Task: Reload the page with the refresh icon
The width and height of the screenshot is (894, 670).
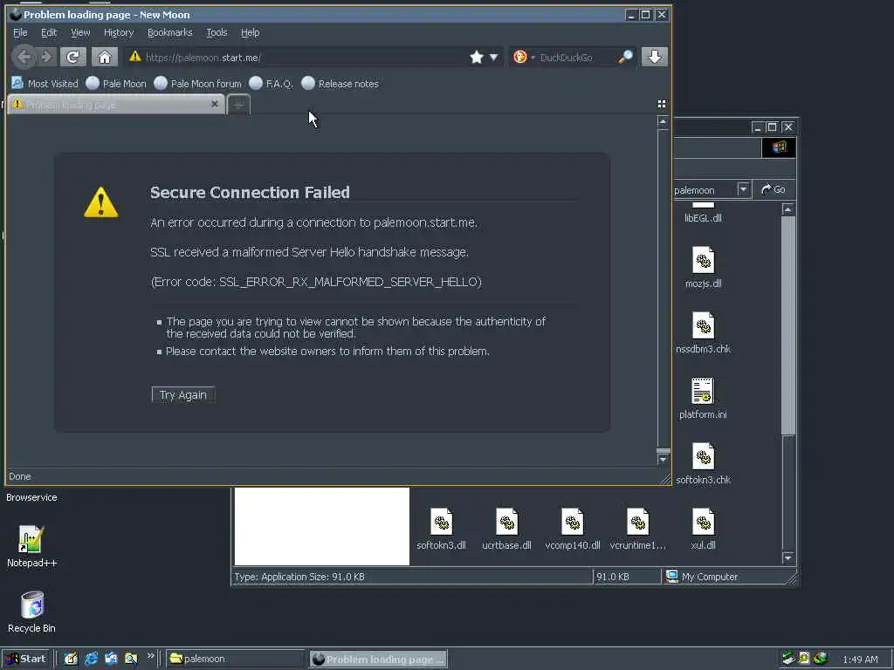Action: [73, 57]
